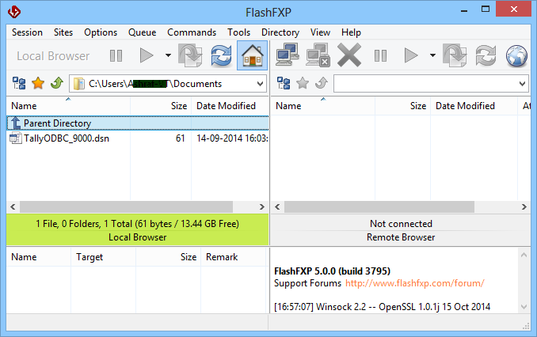Click the TallyODBC_9000.dsn file icon
The image size is (537, 337).
[x=15, y=138]
